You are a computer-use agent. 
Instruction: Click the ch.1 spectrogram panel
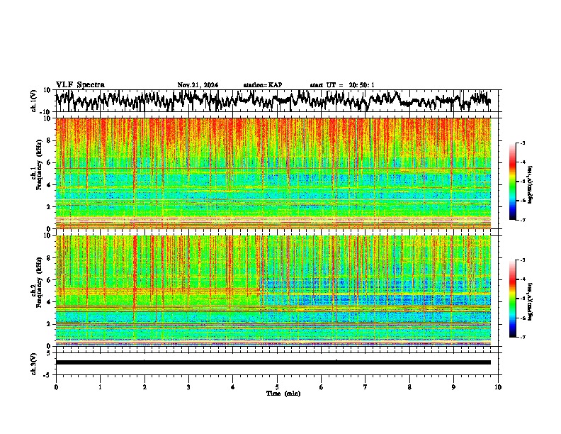[x=273, y=173]
